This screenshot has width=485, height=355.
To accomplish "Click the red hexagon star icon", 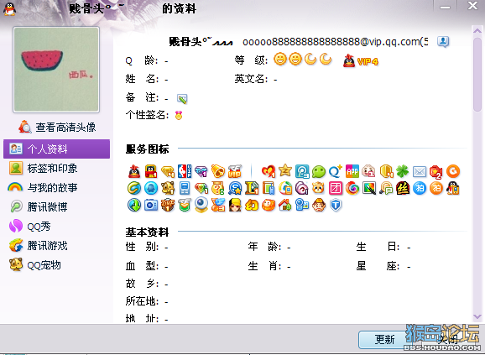I will tap(436, 171).
